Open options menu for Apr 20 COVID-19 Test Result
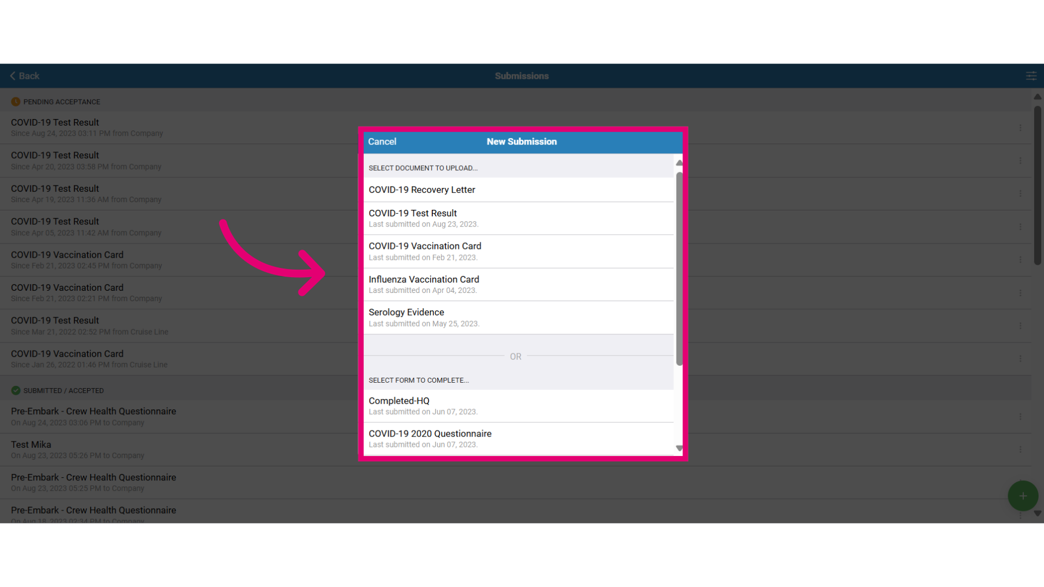Image resolution: width=1044 pixels, height=587 pixels. pos(1020,161)
